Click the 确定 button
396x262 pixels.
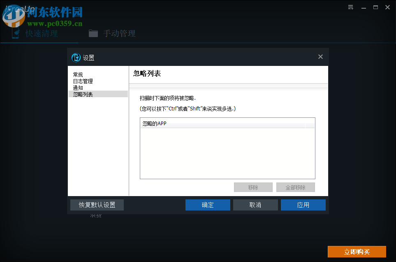[x=208, y=205]
